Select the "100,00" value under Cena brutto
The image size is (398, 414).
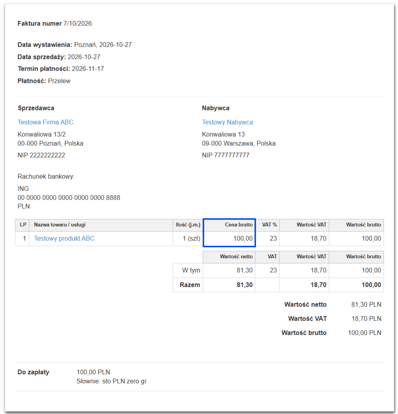(x=243, y=238)
